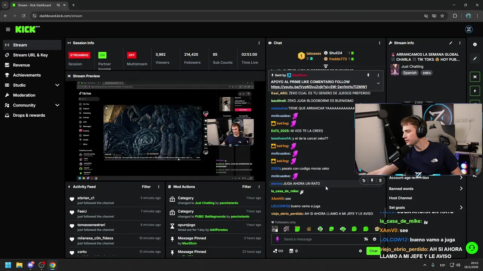Click opurojogo timed out entry
This screenshot has width=483, height=271.
215,227
